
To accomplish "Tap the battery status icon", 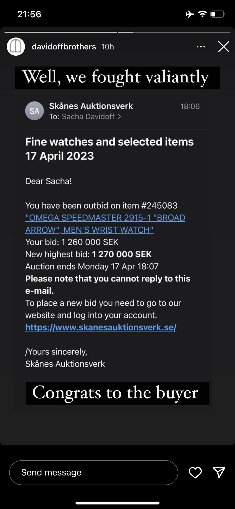I will tap(218, 14).
